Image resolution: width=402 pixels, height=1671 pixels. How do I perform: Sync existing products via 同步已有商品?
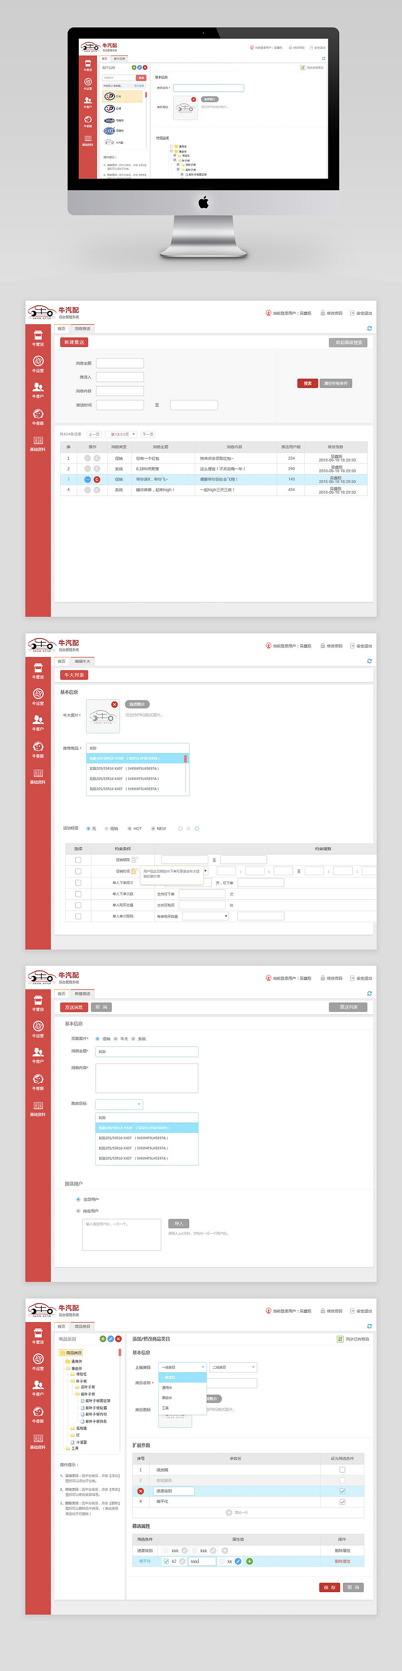tap(353, 1339)
